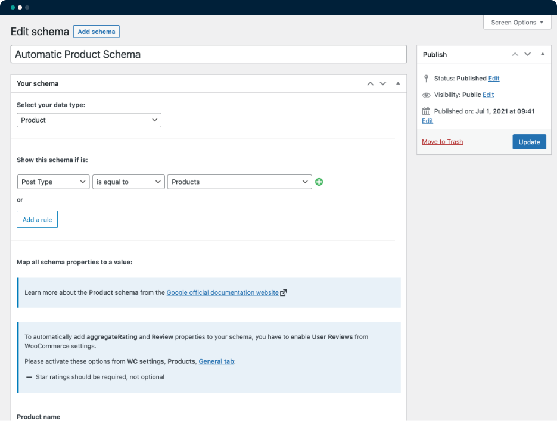557x421 pixels.
Task: Move Your schema panel up
Action: pyautogui.click(x=370, y=84)
